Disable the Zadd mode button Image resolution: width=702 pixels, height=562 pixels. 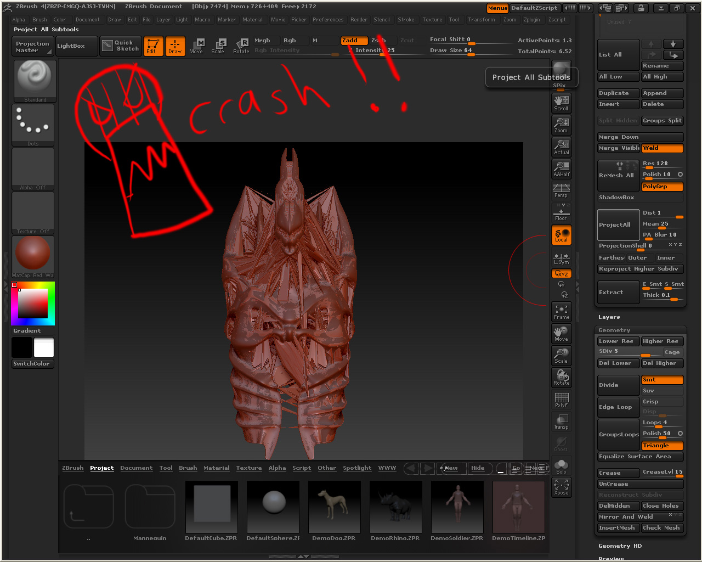[353, 41]
